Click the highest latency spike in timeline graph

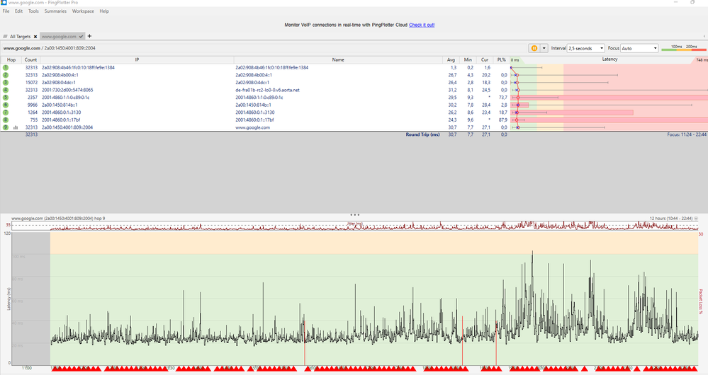tap(532, 253)
